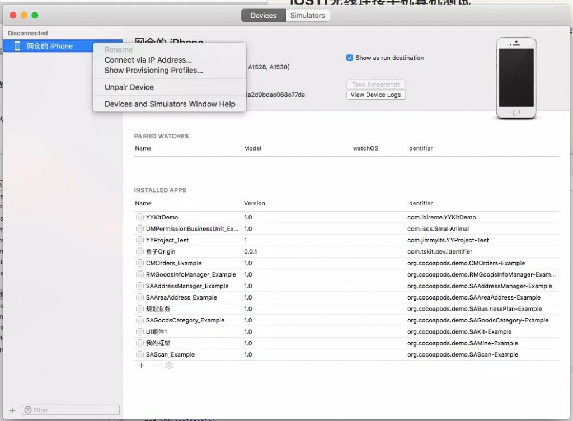Select the YYKitDemo app name
573x421 pixels.
click(x=162, y=217)
